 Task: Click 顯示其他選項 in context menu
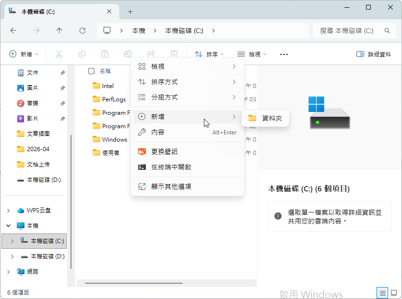(x=171, y=186)
